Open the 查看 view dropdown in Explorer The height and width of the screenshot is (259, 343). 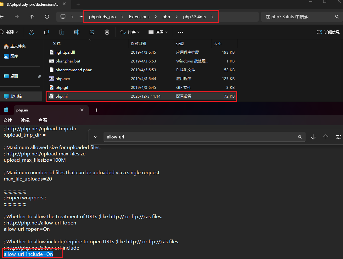[158, 32]
